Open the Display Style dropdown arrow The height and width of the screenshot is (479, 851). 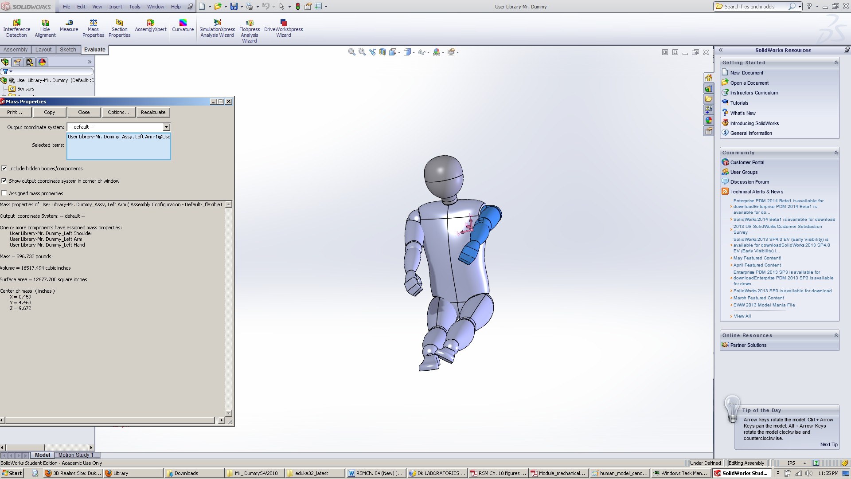point(414,52)
